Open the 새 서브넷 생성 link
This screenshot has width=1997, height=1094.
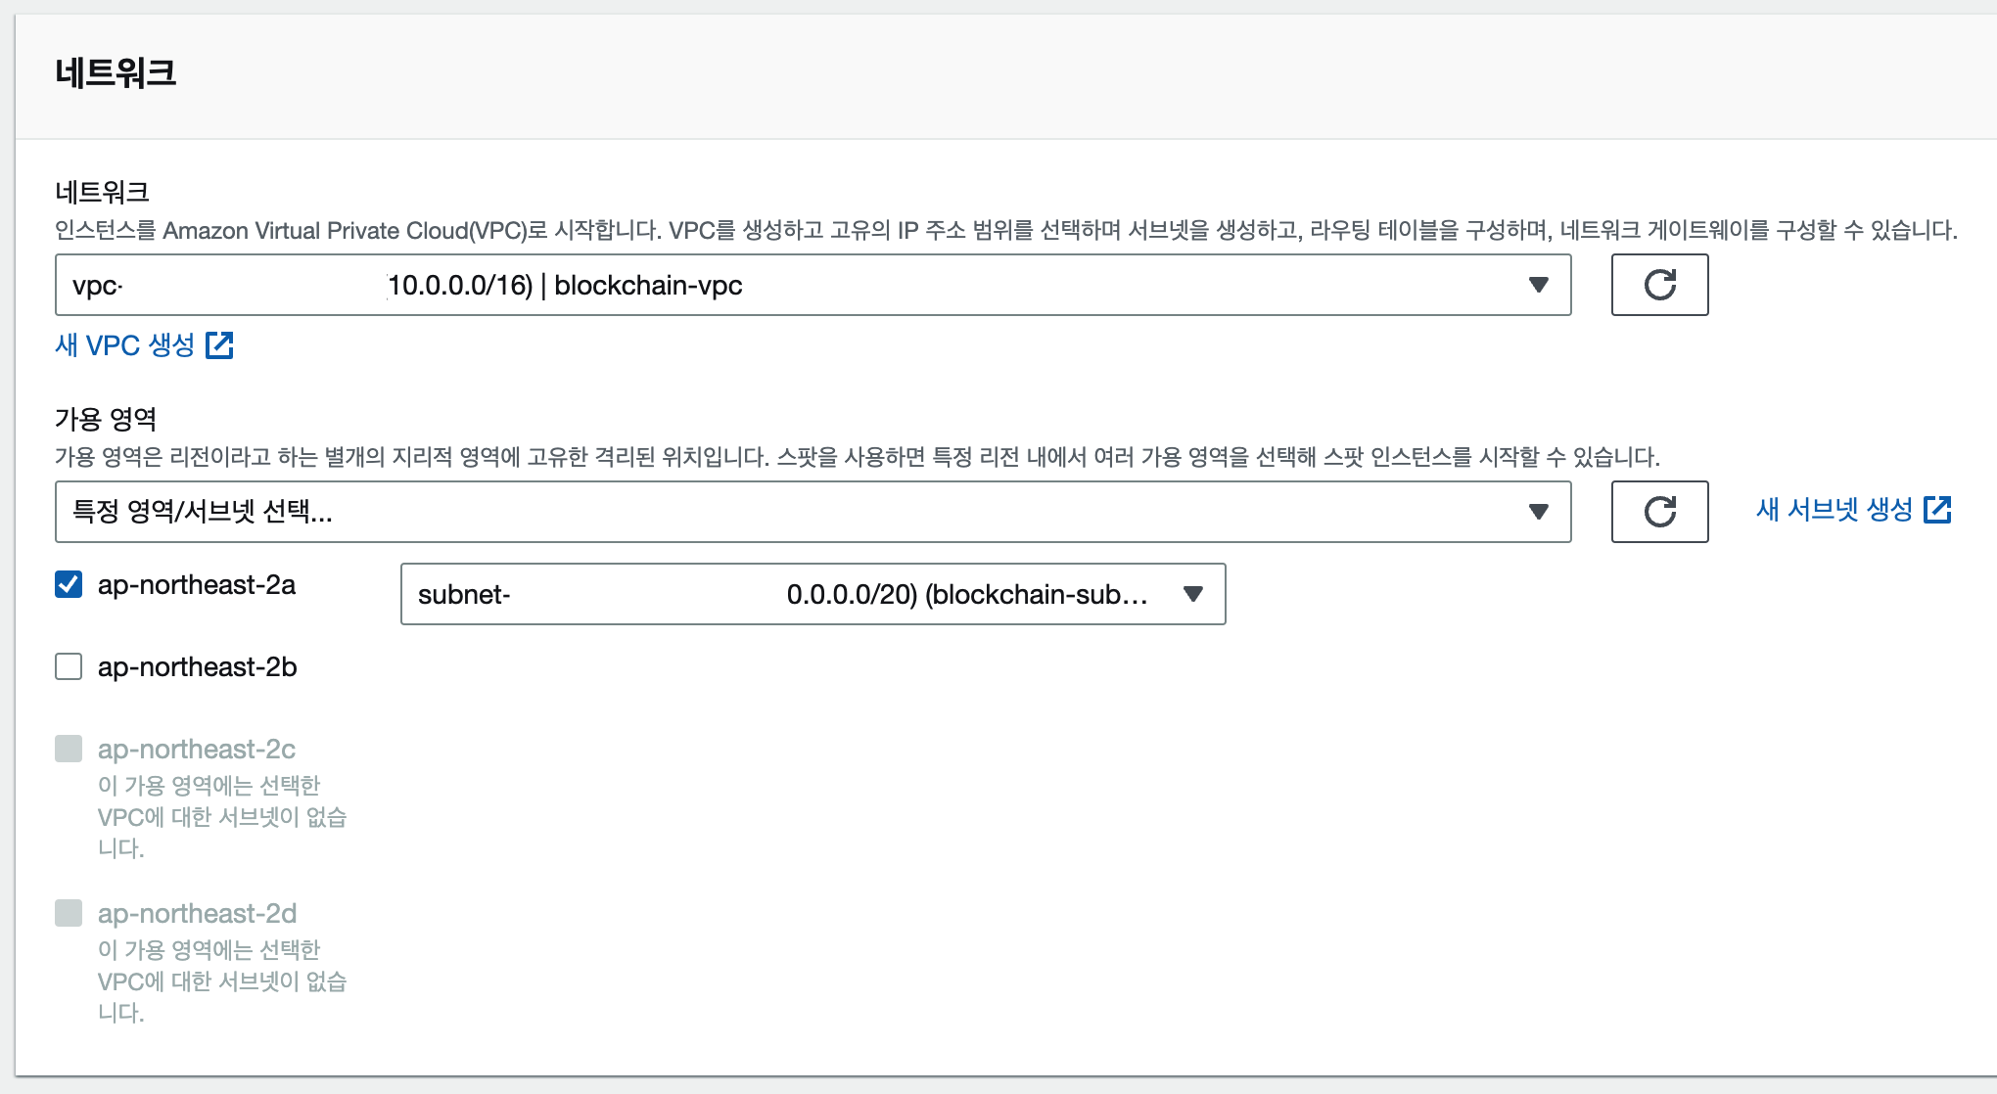1834,510
